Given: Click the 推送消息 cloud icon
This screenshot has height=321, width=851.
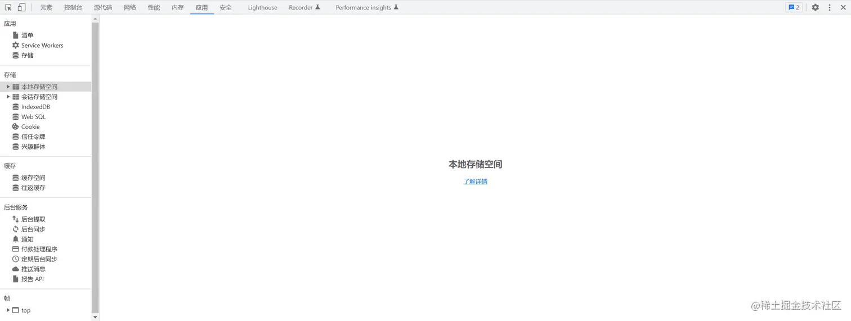Looking at the screenshot, I should pos(16,269).
